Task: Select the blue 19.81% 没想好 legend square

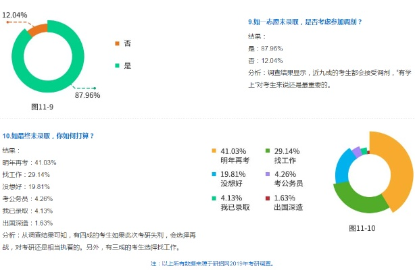Action: click(x=214, y=174)
